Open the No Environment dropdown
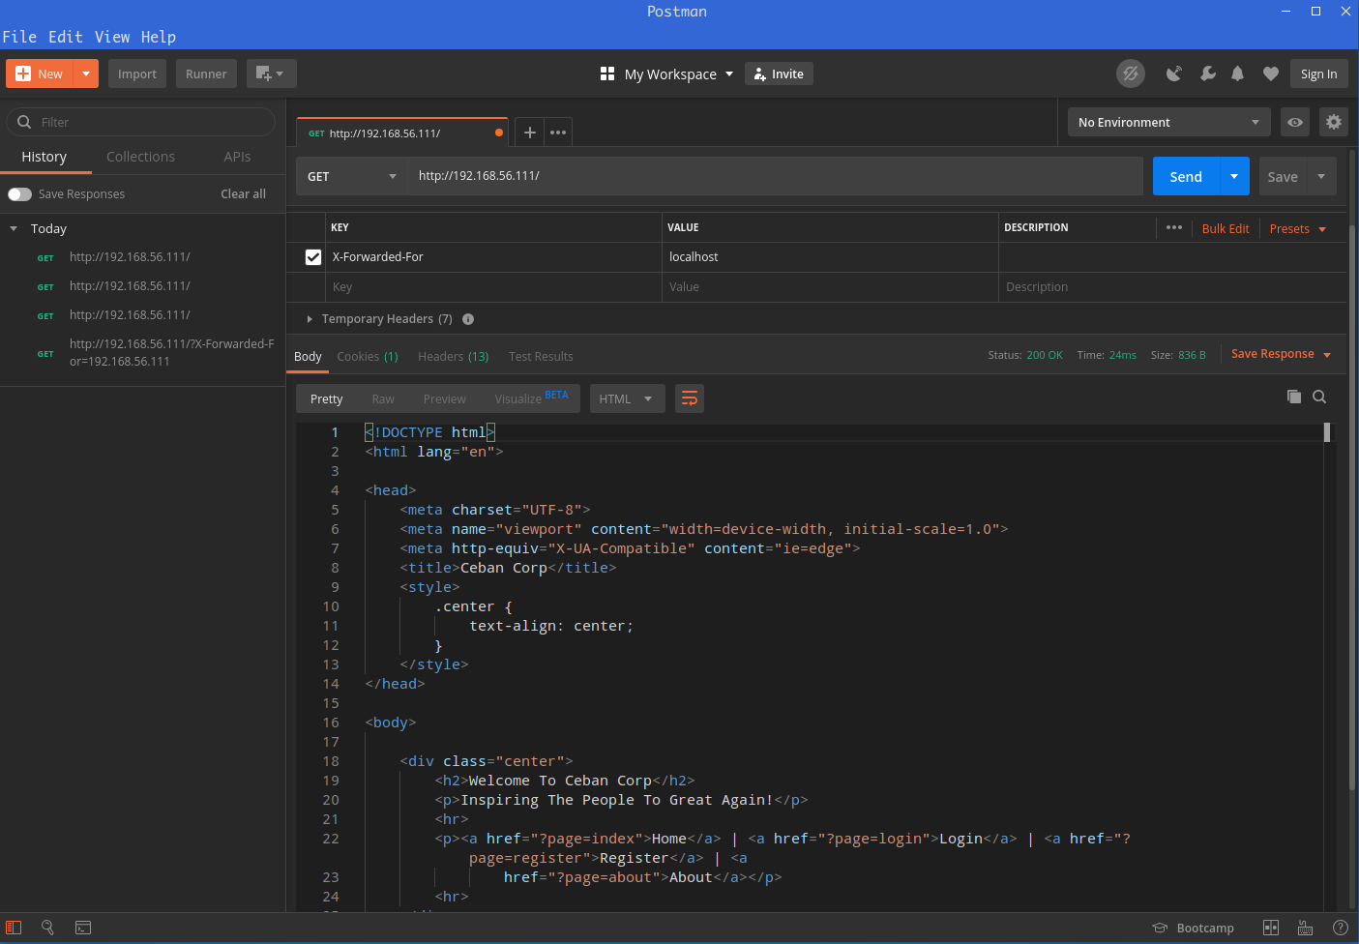Viewport: 1359px width, 944px height. pyautogui.click(x=1169, y=122)
